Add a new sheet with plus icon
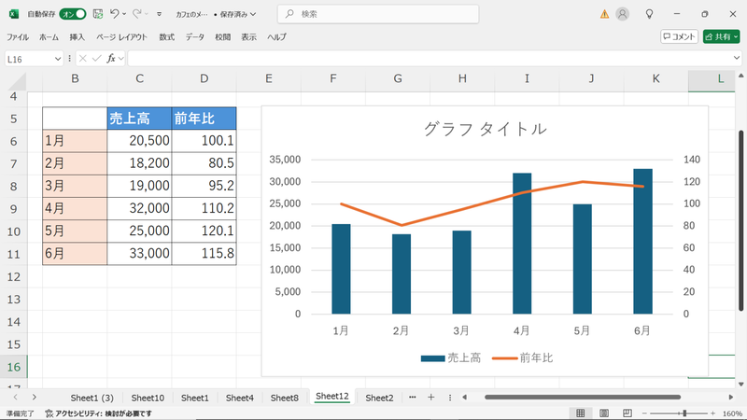This screenshot has width=747, height=420. 430,398
